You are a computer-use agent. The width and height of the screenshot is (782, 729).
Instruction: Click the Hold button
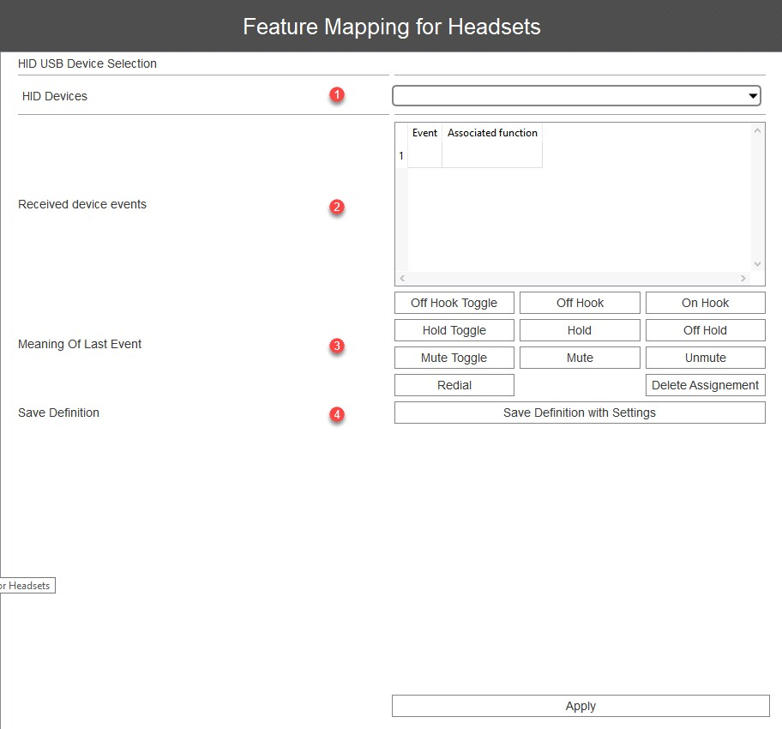click(580, 330)
